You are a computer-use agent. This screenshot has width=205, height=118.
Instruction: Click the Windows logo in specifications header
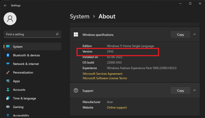(76, 35)
